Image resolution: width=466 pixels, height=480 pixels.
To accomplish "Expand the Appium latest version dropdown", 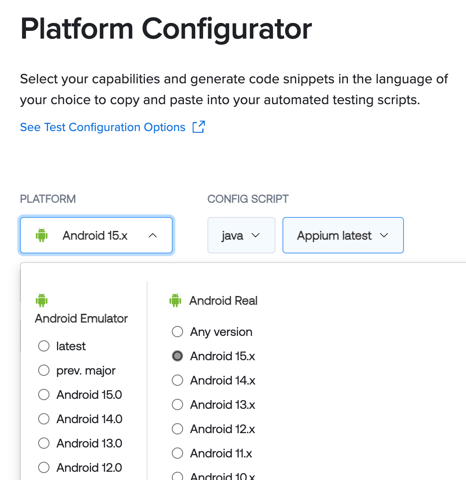I will pyautogui.click(x=343, y=235).
